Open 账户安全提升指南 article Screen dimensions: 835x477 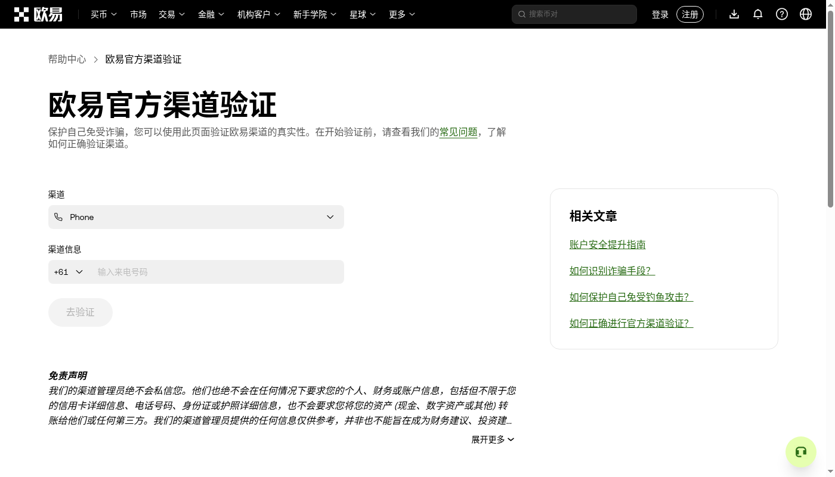point(608,244)
